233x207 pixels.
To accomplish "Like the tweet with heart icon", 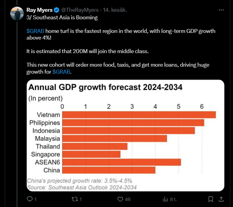I will click(x=120, y=199).
